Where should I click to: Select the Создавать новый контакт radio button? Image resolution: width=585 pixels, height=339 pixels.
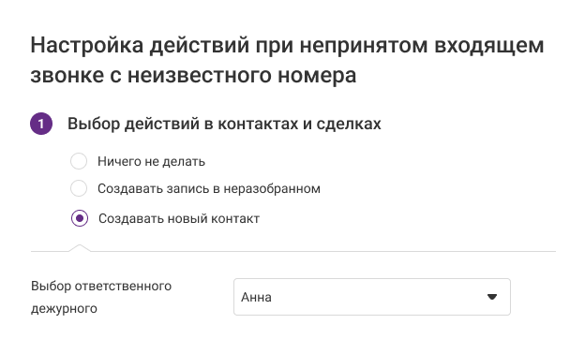[x=80, y=218]
